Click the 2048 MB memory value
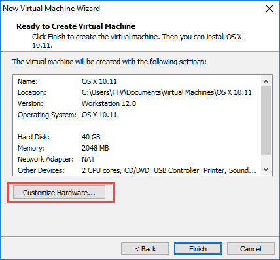This screenshot has height=260, width=280. (95, 148)
